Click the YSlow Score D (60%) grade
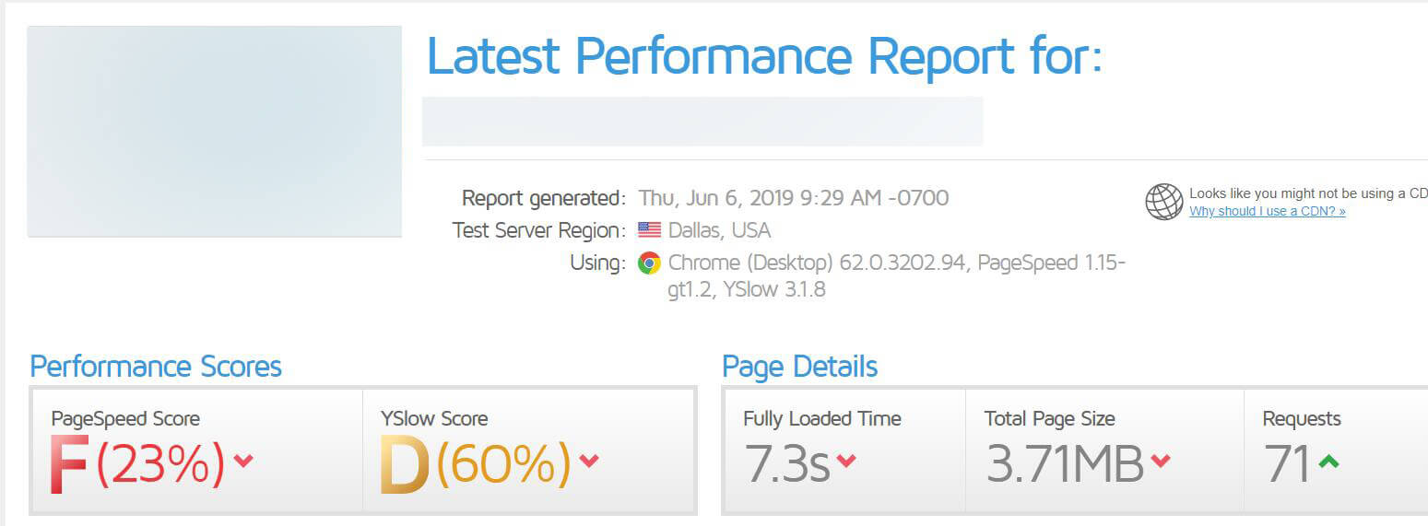 pos(475,464)
